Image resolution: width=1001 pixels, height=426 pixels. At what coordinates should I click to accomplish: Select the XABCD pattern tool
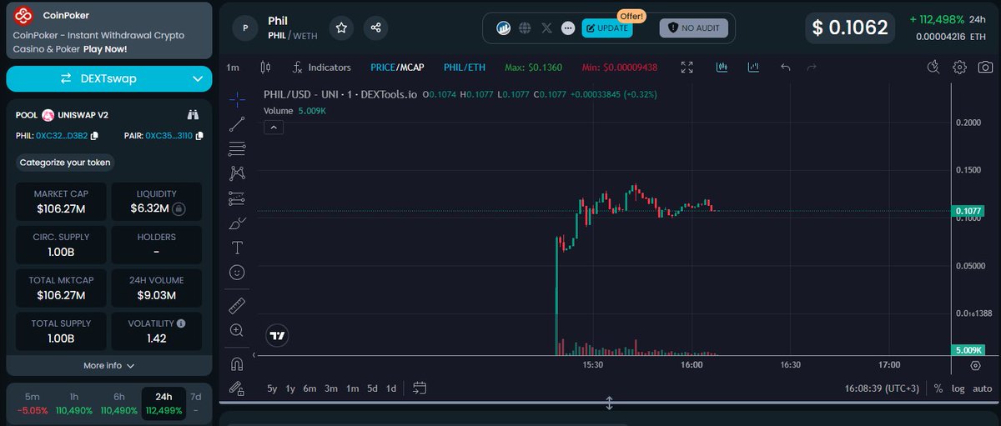pos(237,173)
